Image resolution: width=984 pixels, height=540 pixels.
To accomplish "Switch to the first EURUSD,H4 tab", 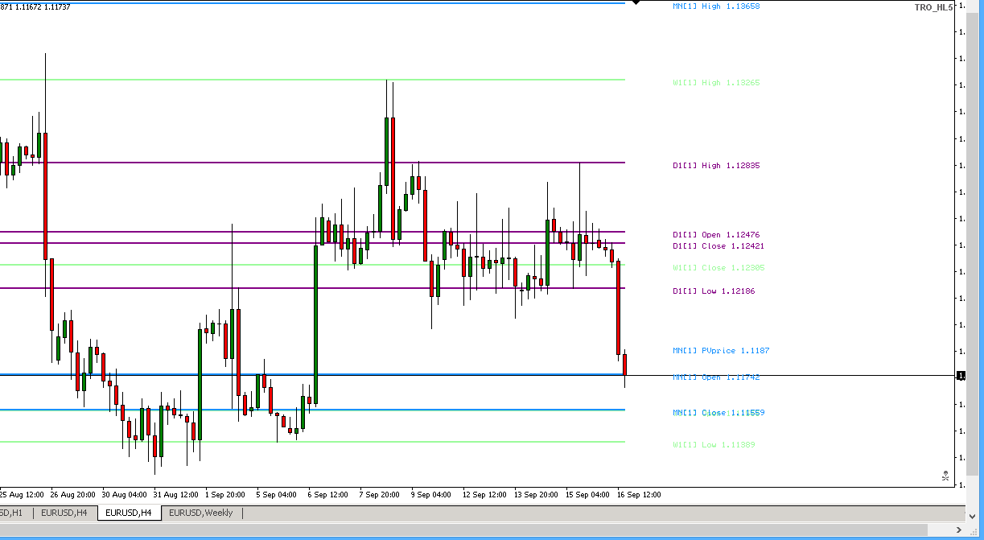I will click(66, 513).
